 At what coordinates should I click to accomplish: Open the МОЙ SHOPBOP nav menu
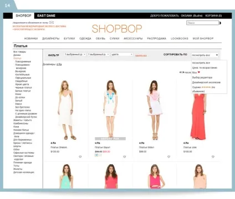[x=203, y=39]
